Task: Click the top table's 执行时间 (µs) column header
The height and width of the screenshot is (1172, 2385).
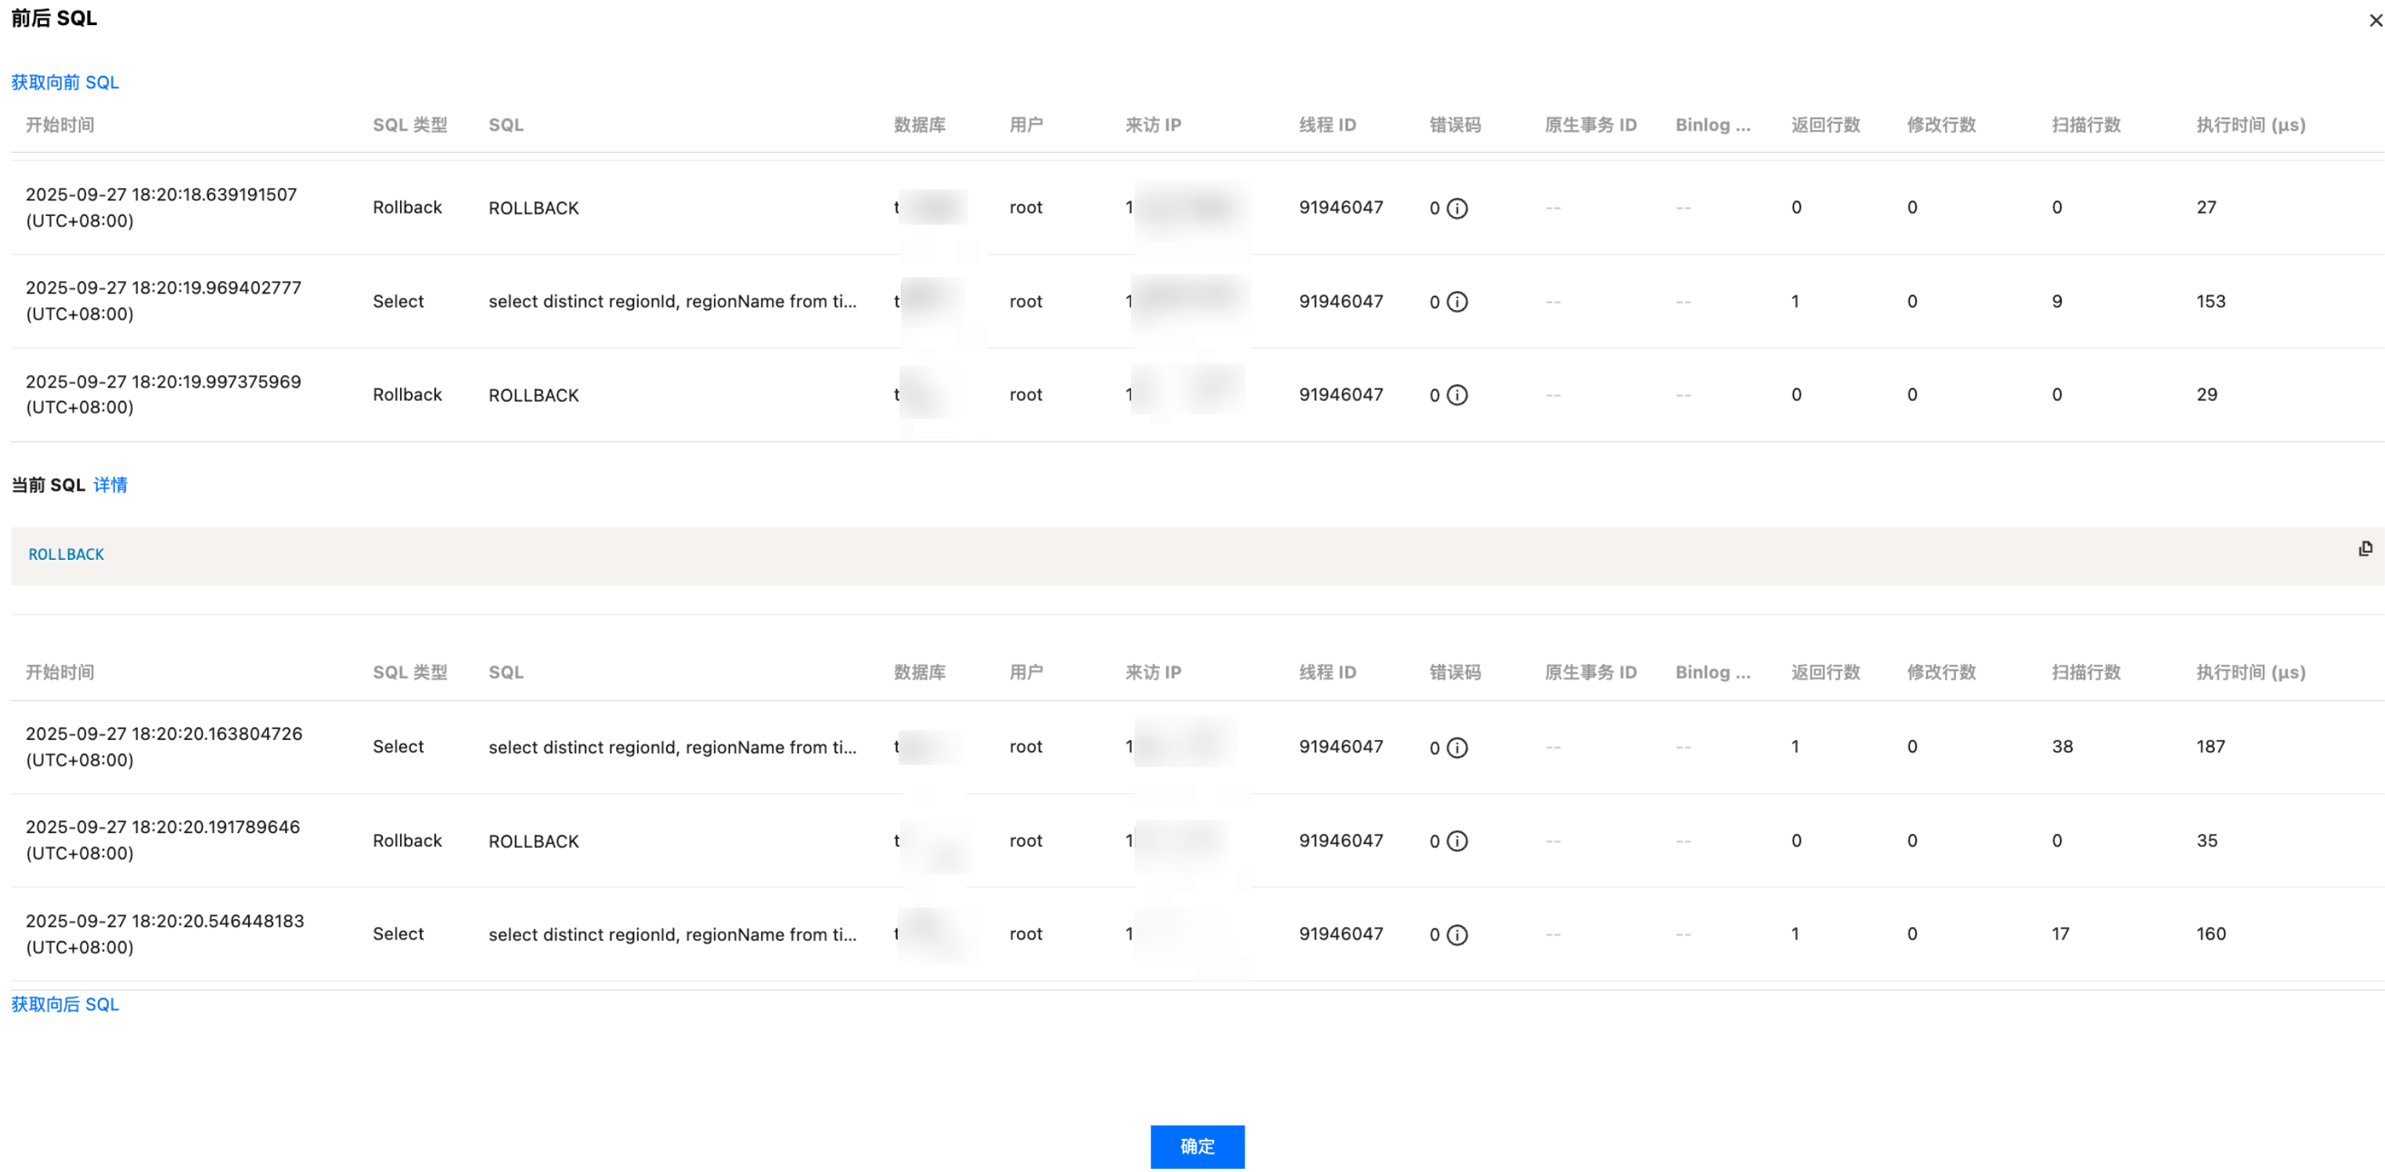Action: (2250, 125)
